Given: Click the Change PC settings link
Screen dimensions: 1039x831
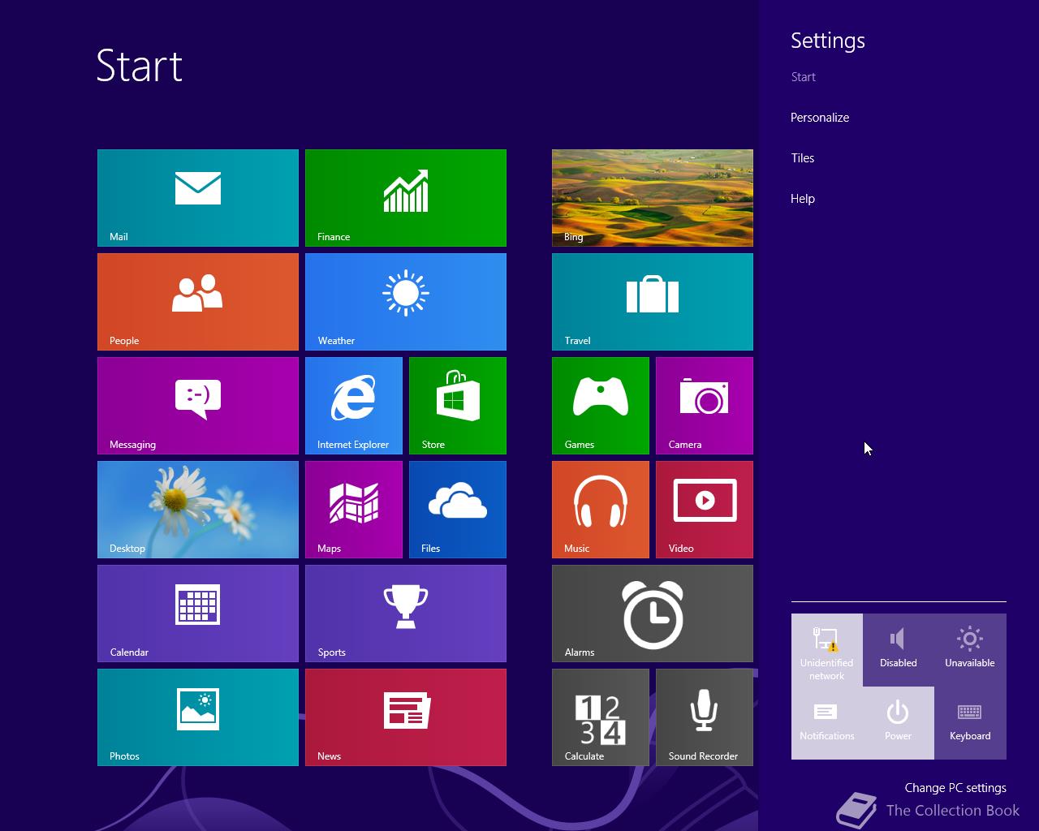Looking at the screenshot, I should 955,788.
